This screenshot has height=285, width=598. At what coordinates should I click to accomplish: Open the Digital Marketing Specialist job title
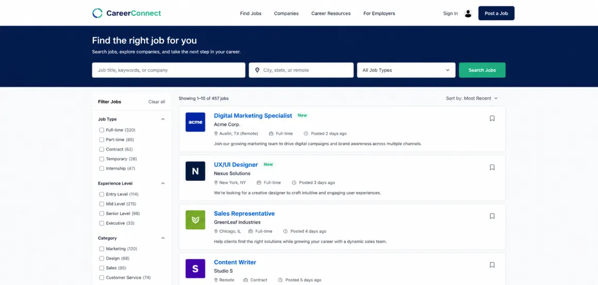click(253, 115)
